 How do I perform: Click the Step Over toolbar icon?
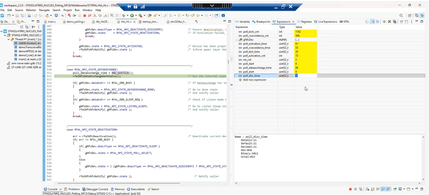(x=100, y=15)
